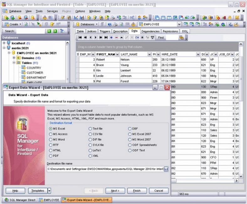
Task: Open the Templates button dropdown arrow
Action: (49, 191)
